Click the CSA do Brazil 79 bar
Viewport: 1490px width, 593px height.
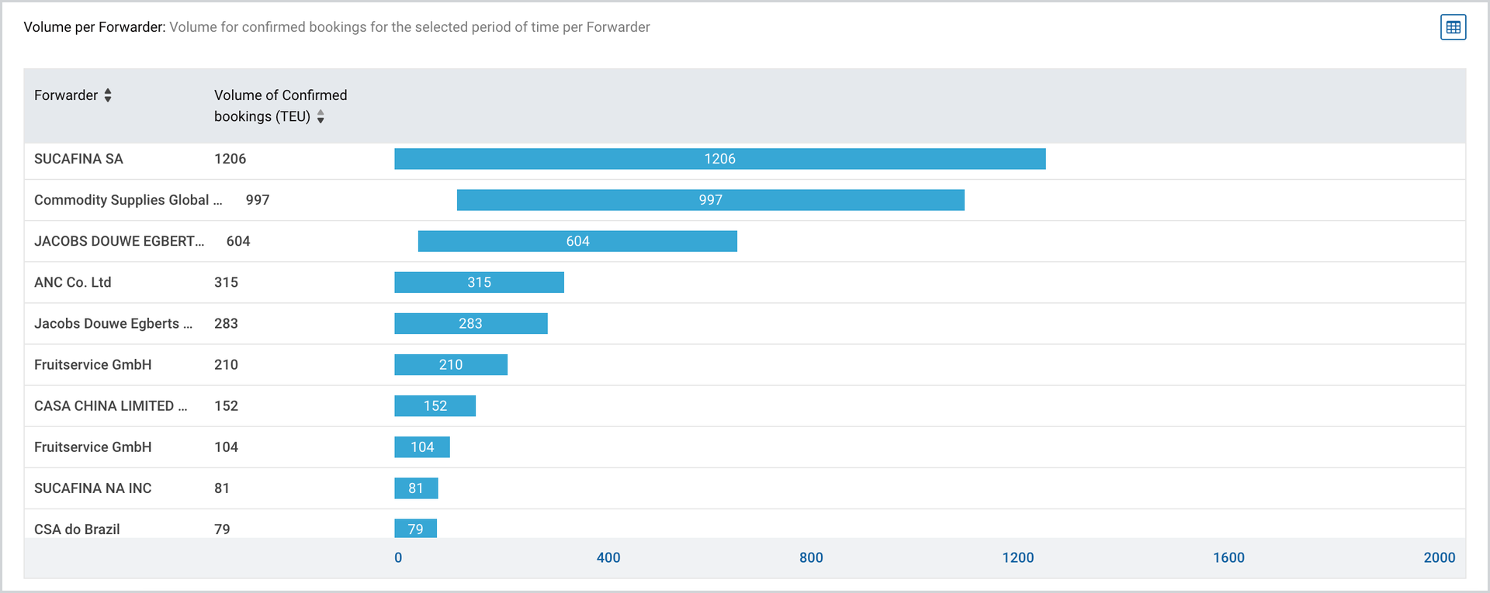tap(415, 528)
